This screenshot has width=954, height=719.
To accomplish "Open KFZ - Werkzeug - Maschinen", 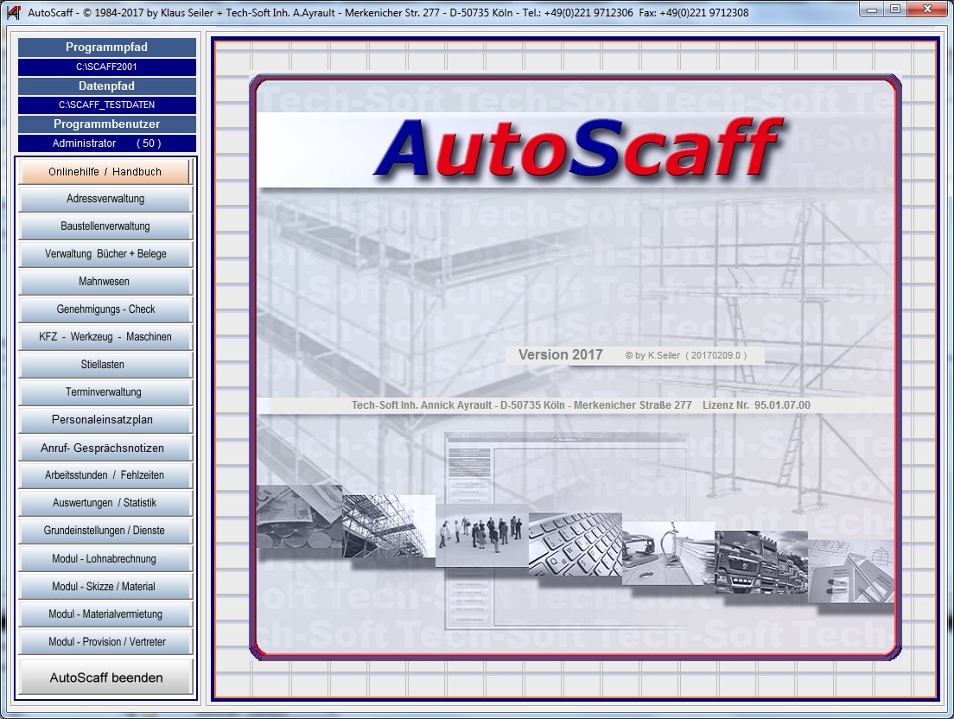I will coord(105,337).
